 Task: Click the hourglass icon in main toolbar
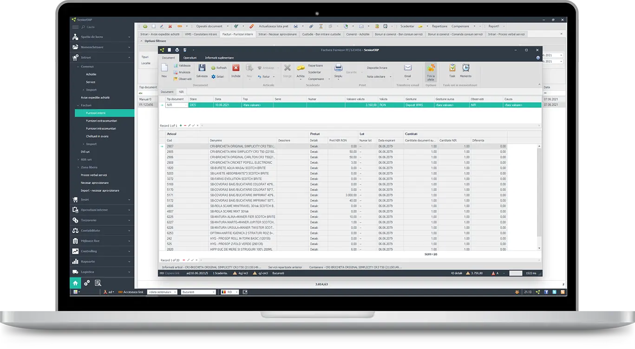point(321,26)
